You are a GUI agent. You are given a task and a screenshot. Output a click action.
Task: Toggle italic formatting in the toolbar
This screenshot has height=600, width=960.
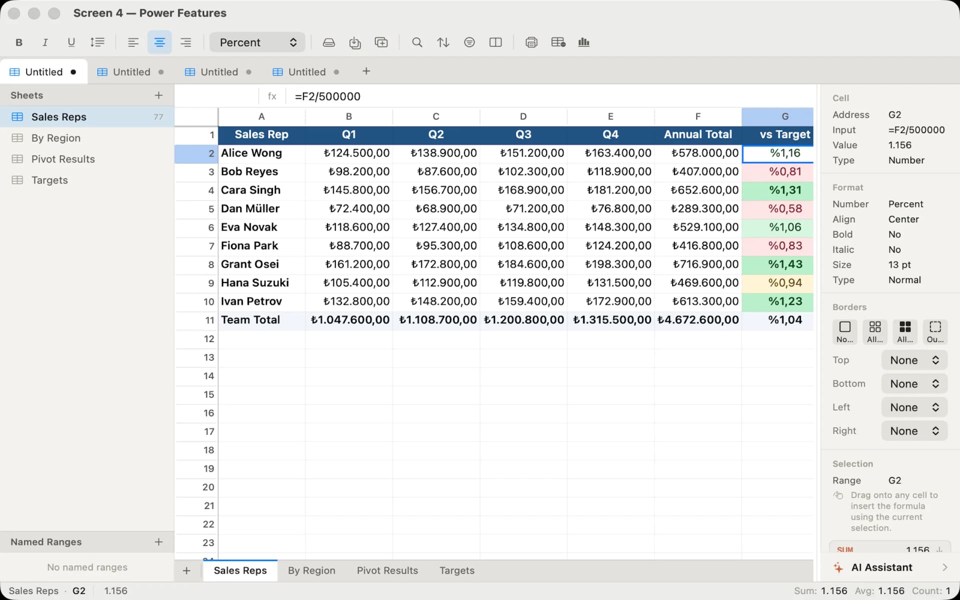[45, 42]
